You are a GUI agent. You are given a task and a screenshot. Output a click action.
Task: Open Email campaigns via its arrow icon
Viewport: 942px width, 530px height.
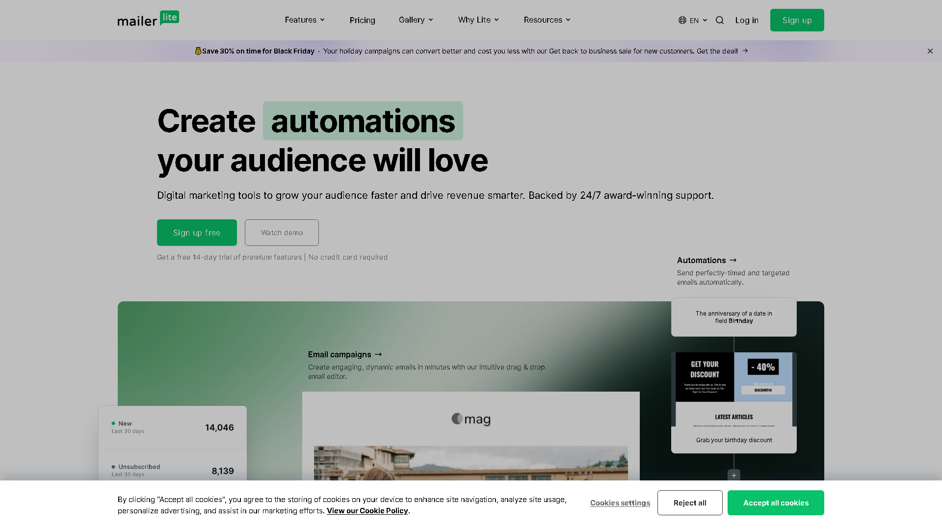(x=378, y=354)
